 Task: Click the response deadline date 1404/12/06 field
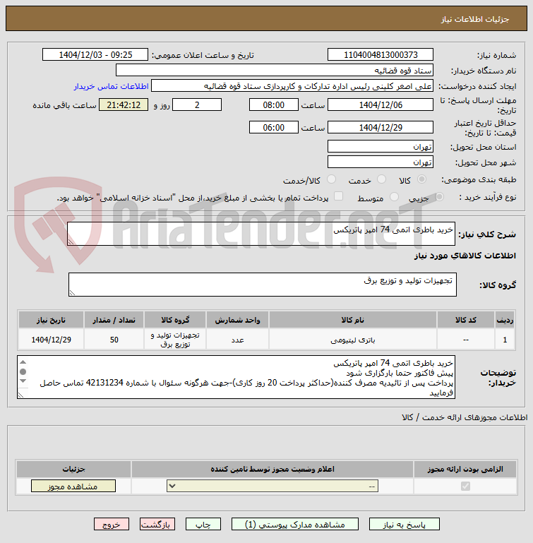click(381, 105)
